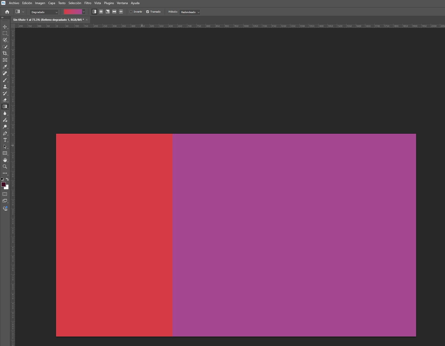Select the History Brush tool
Screen dimensions: 445x346
pos(5,93)
